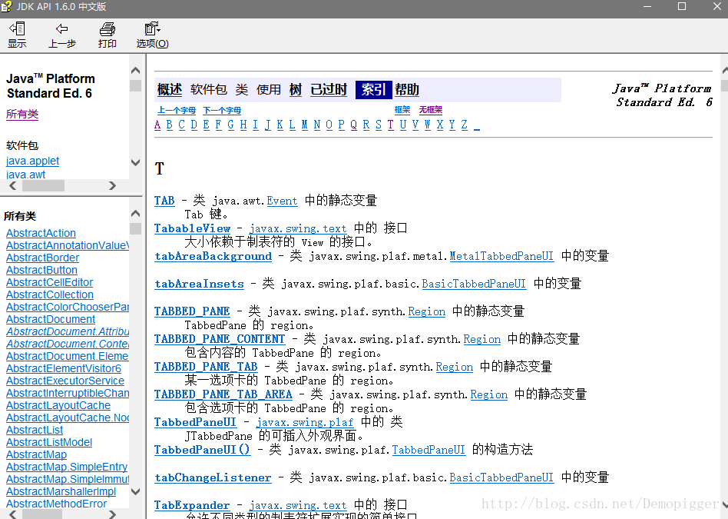The height and width of the screenshot is (519, 728).
Task: Open the tabAreaInsets entry
Action: tap(199, 284)
